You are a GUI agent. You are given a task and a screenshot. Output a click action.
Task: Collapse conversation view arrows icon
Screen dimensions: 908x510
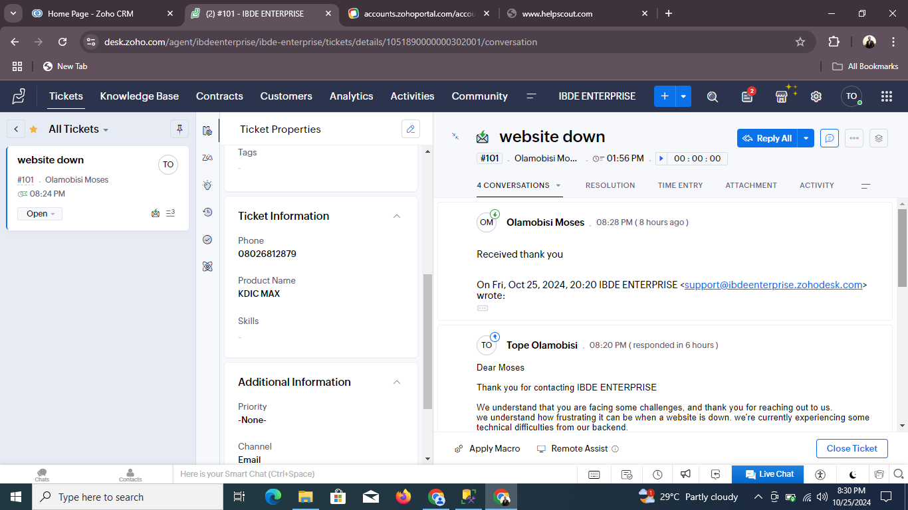[455, 136]
